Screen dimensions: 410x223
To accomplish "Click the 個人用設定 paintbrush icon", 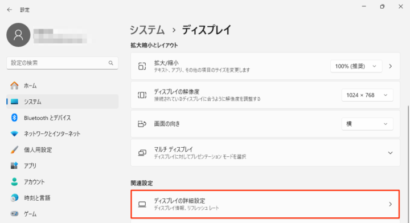I will [x=14, y=150].
